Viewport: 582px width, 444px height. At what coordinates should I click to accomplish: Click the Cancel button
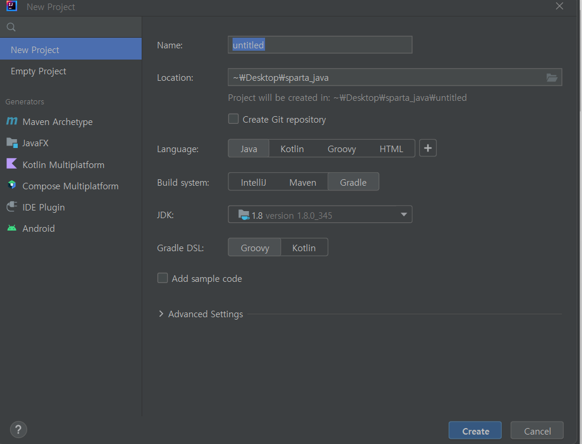click(x=537, y=430)
